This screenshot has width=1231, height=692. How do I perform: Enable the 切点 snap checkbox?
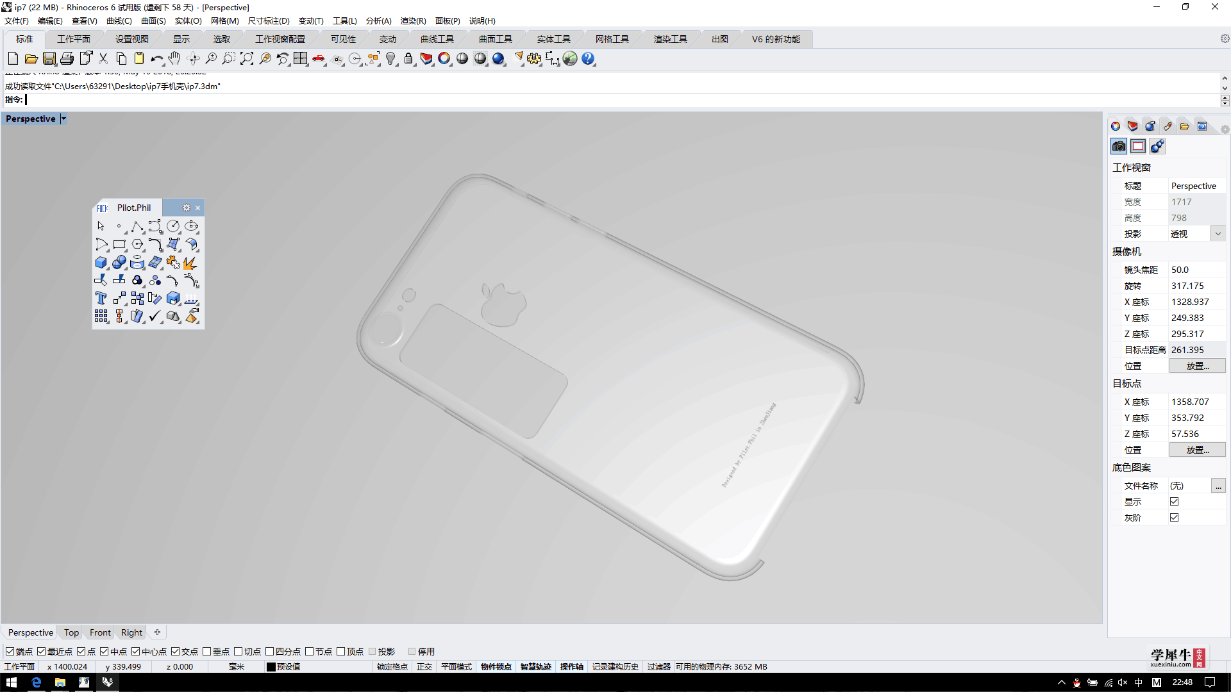click(x=238, y=652)
